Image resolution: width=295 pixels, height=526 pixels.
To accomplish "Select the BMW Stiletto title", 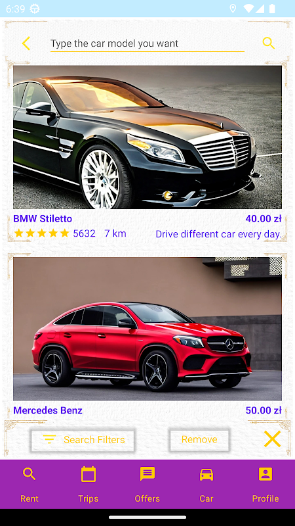I will [43, 219].
